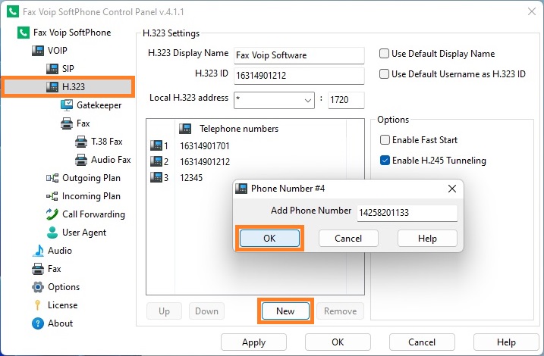Open Call Forwarding settings
This screenshot has width=544, height=356.
pos(93,214)
